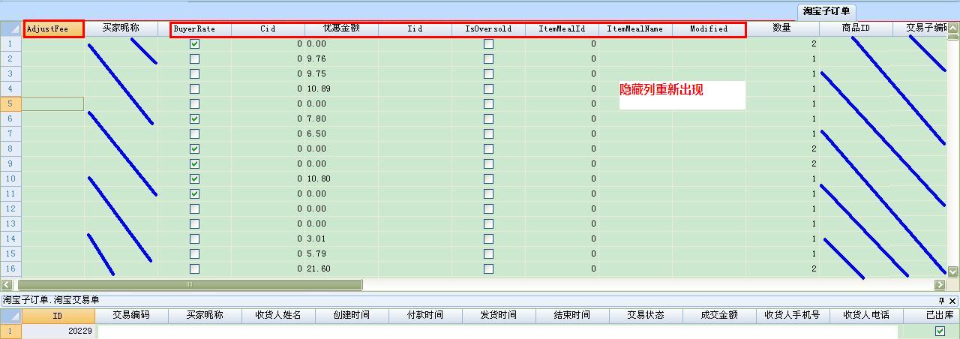960x339 pixels.
Task: Switch to the 淘宝子订单 tab
Action: tap(826, 11)
